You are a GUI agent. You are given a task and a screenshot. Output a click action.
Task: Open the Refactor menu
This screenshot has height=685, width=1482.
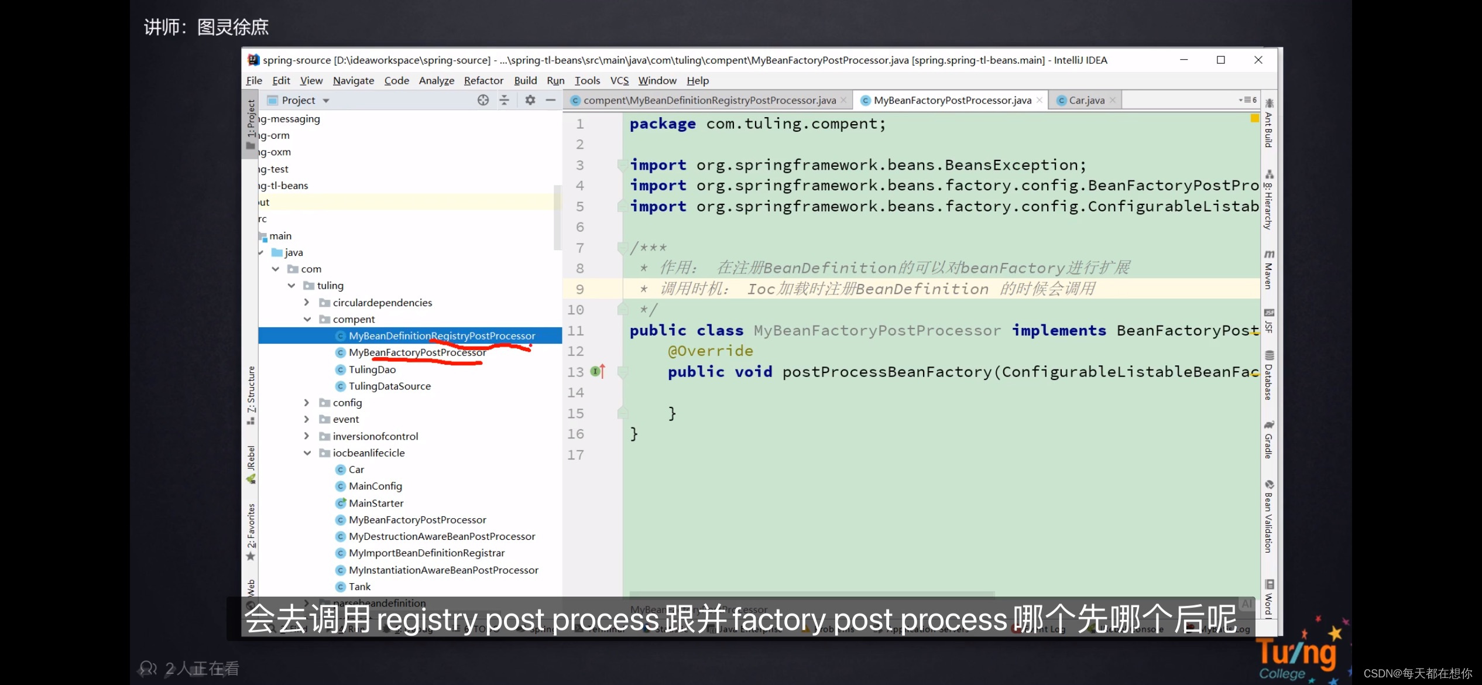pos(483,80)
